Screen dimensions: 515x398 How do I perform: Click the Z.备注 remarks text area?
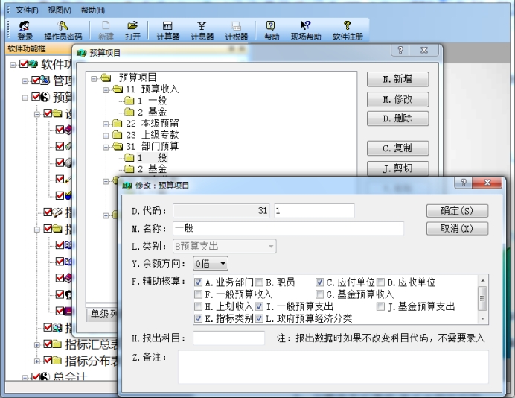[333, 367]
